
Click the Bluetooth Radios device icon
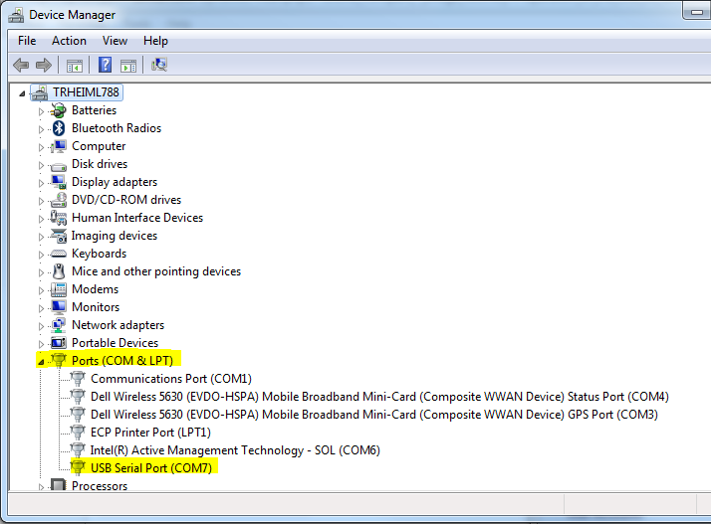tap(59, 128)
